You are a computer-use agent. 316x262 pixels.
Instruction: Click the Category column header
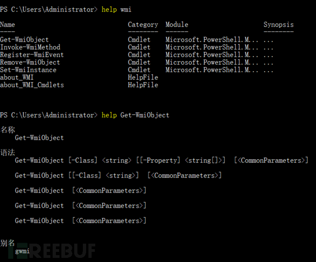pyautogui.click(x=143, y=24)
